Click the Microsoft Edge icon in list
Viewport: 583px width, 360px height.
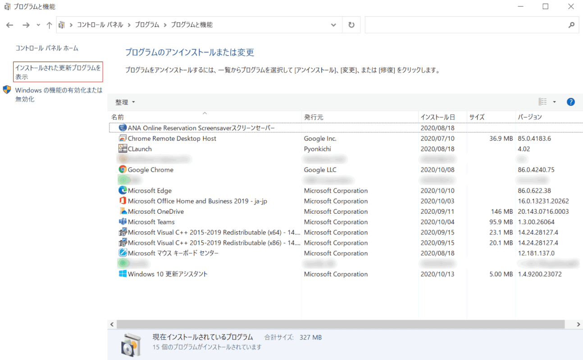123,191
